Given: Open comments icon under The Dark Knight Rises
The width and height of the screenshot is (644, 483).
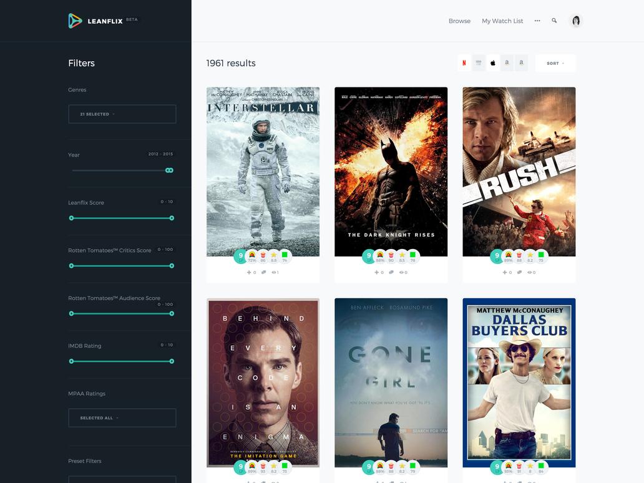Looking at the screenshot, I should (x=391, y=272).
